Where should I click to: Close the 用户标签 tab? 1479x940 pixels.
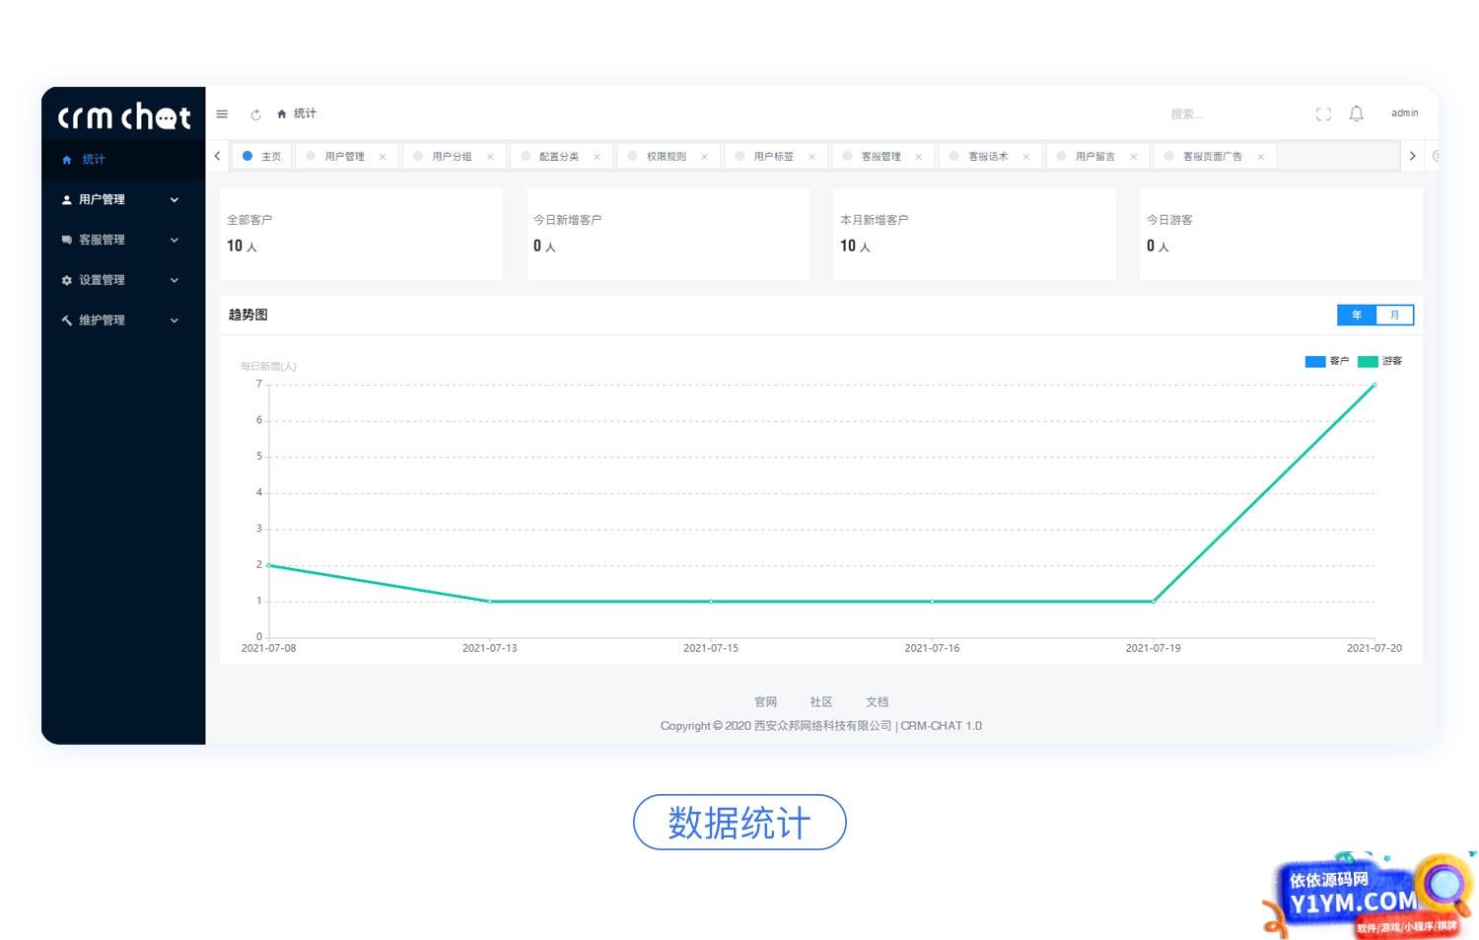pyautogui.click(x=811, y=157)
